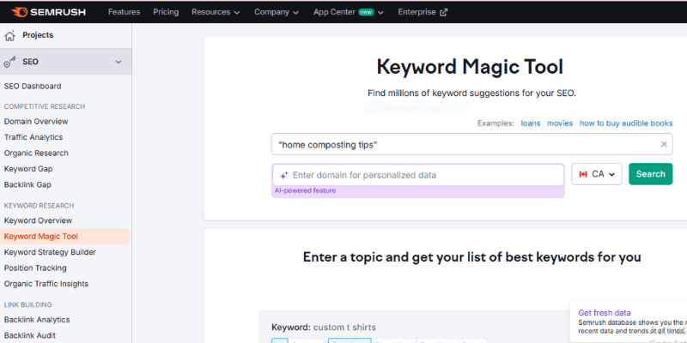The height and width of the screenshot is (343, 687).
Task: Go to SEO Dashboard
Action: pyautogui.click(x=33, y=87)
